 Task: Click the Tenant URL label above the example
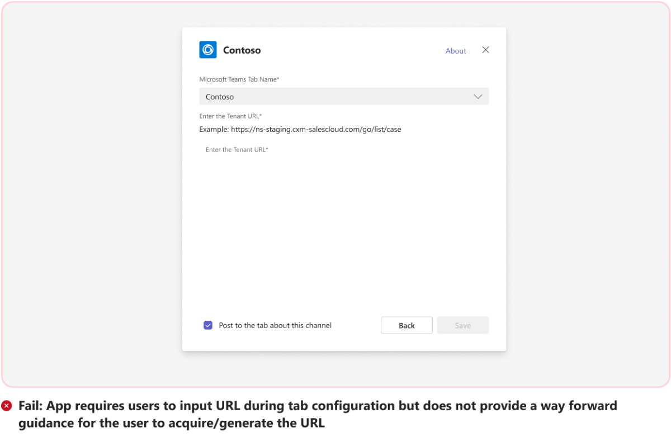230,116
